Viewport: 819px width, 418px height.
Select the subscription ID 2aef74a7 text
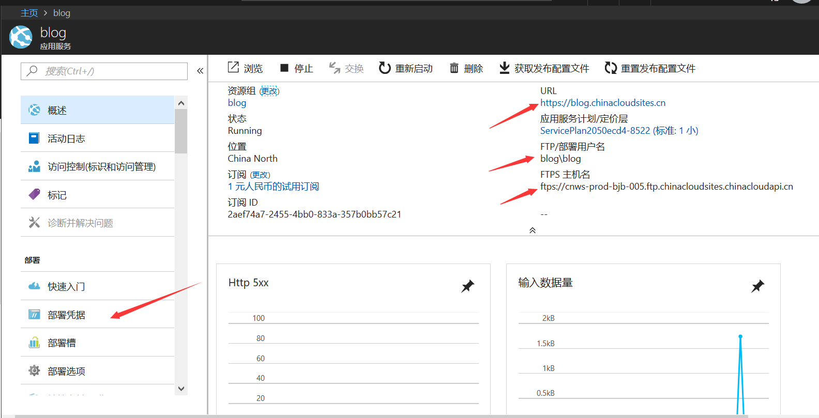314,214
